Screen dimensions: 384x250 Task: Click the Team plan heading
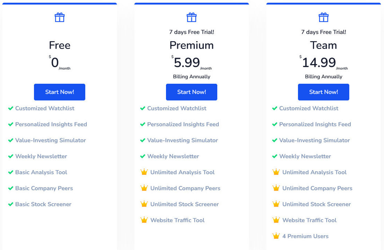tap(323, 45)
